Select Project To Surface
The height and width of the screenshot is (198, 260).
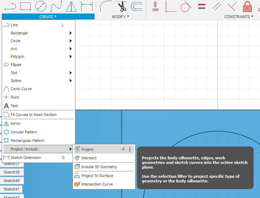[104, 176]
